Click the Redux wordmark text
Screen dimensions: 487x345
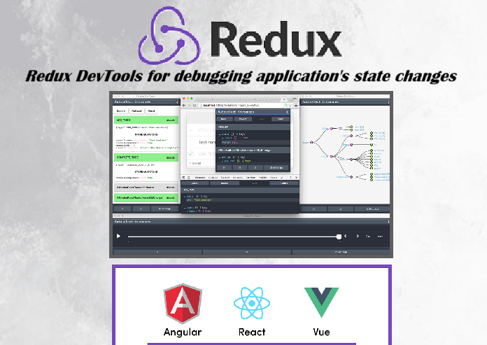[x=276, y=39]
